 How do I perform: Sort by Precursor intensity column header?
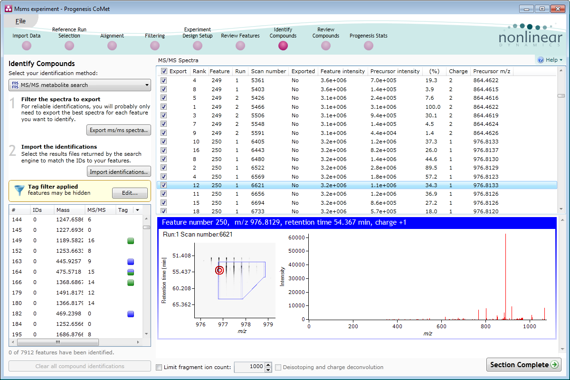coord(395,71)
